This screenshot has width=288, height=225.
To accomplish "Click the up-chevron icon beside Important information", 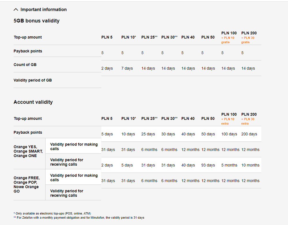I will pos(16,10).
